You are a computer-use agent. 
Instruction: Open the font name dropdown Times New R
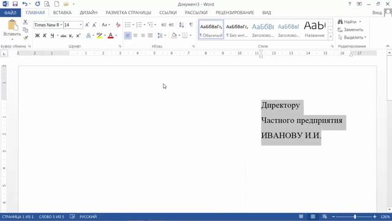[61, 25]
